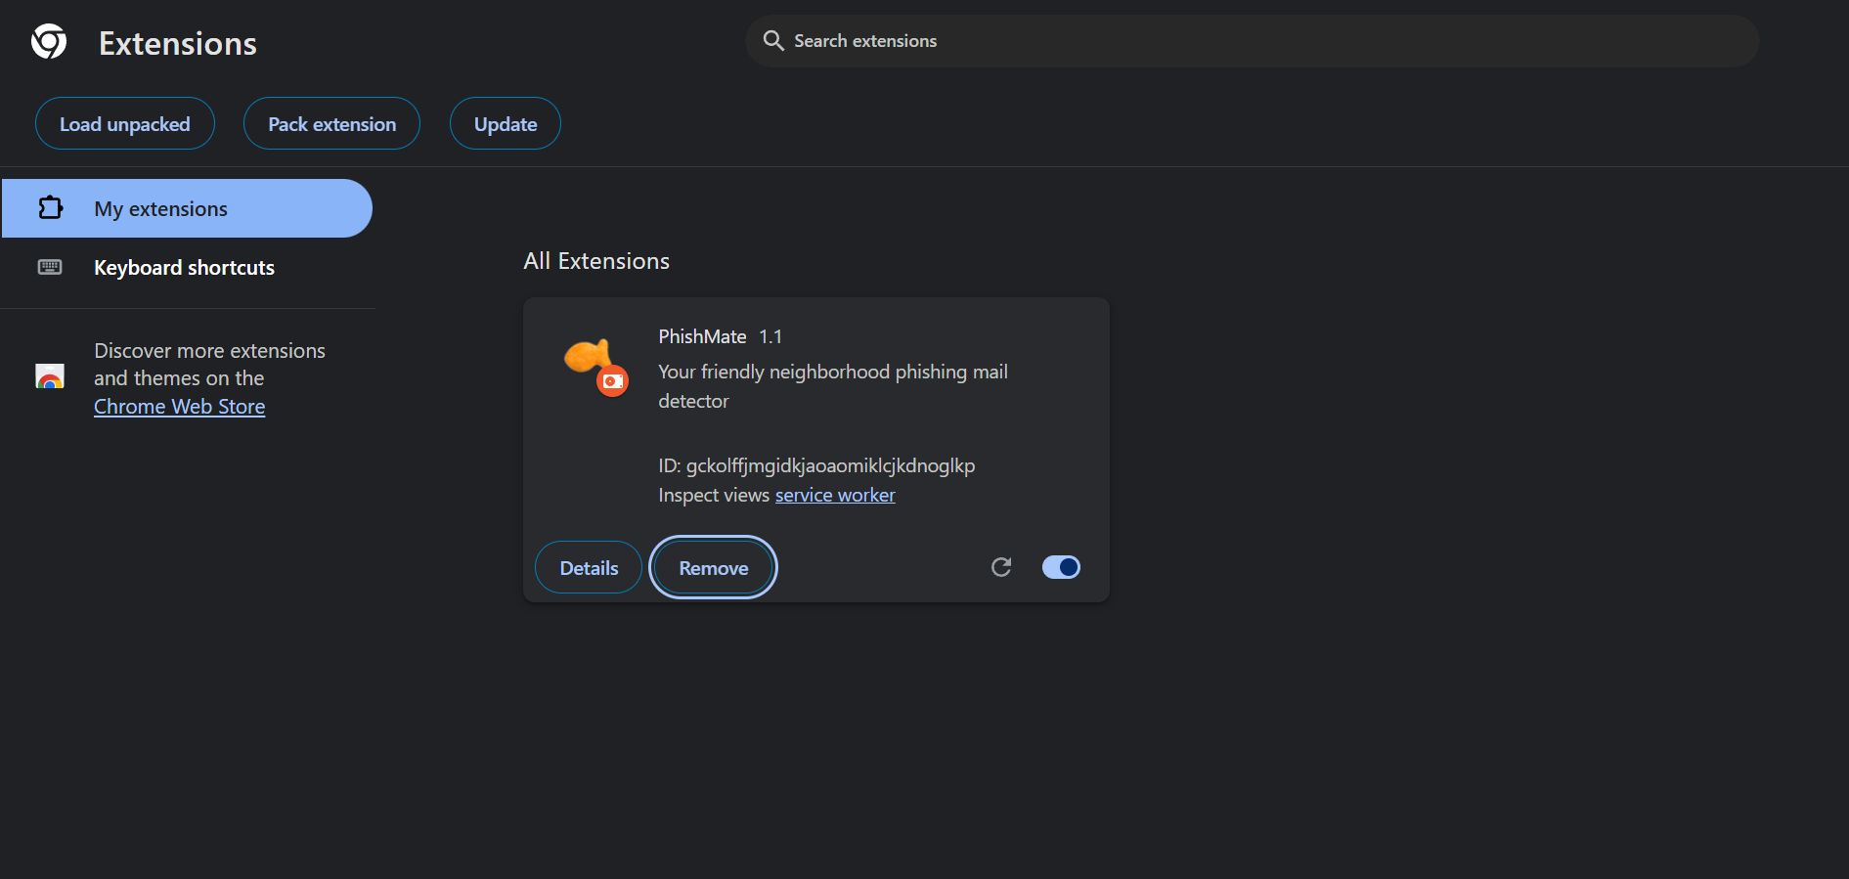Follow the Chrome Web Store link
The height and width of the screenshot is (879, 1849).
pos(179,407)
